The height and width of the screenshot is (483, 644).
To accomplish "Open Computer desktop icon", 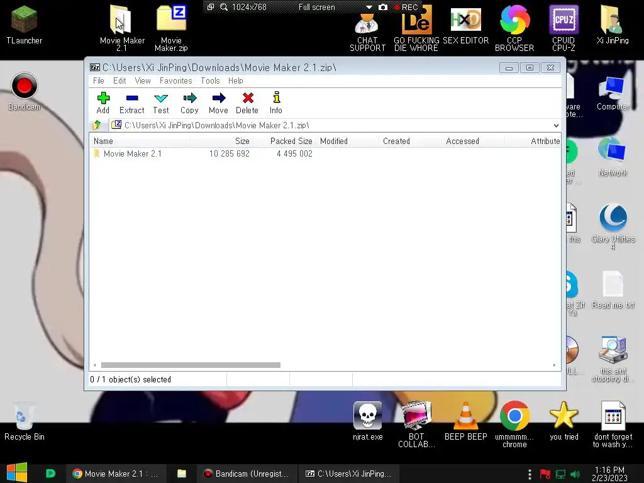I will tap(613, 93).
